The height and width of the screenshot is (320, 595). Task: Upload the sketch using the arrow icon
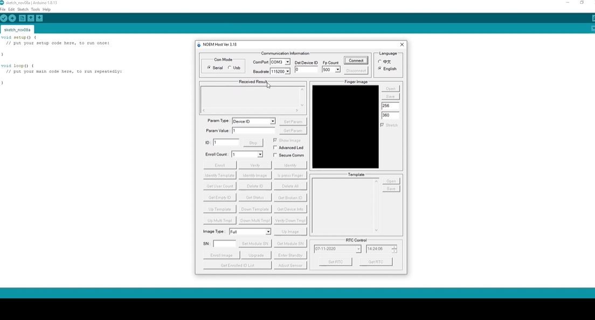(x=11, y=18)
